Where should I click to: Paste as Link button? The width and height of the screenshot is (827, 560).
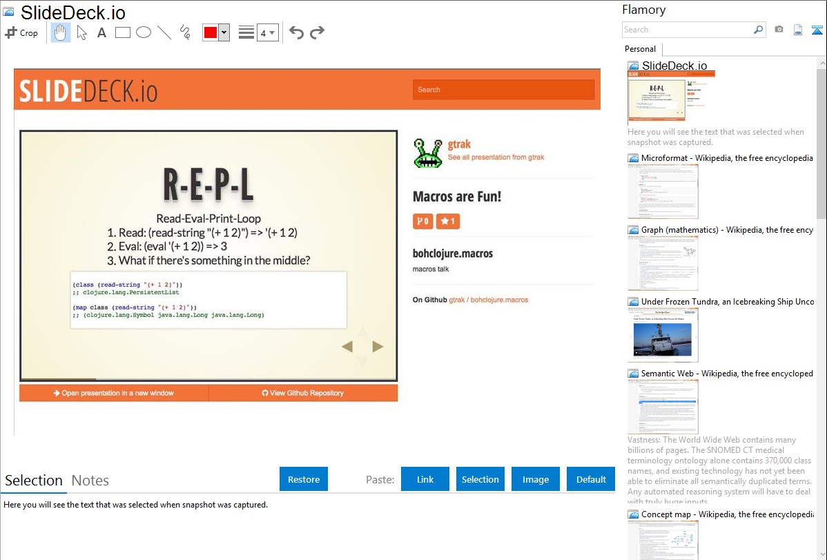425,479
